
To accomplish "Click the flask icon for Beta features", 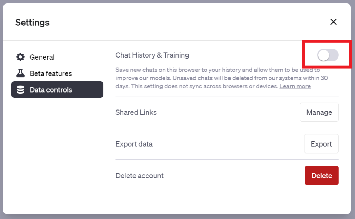I will click(x=20, y=73).
